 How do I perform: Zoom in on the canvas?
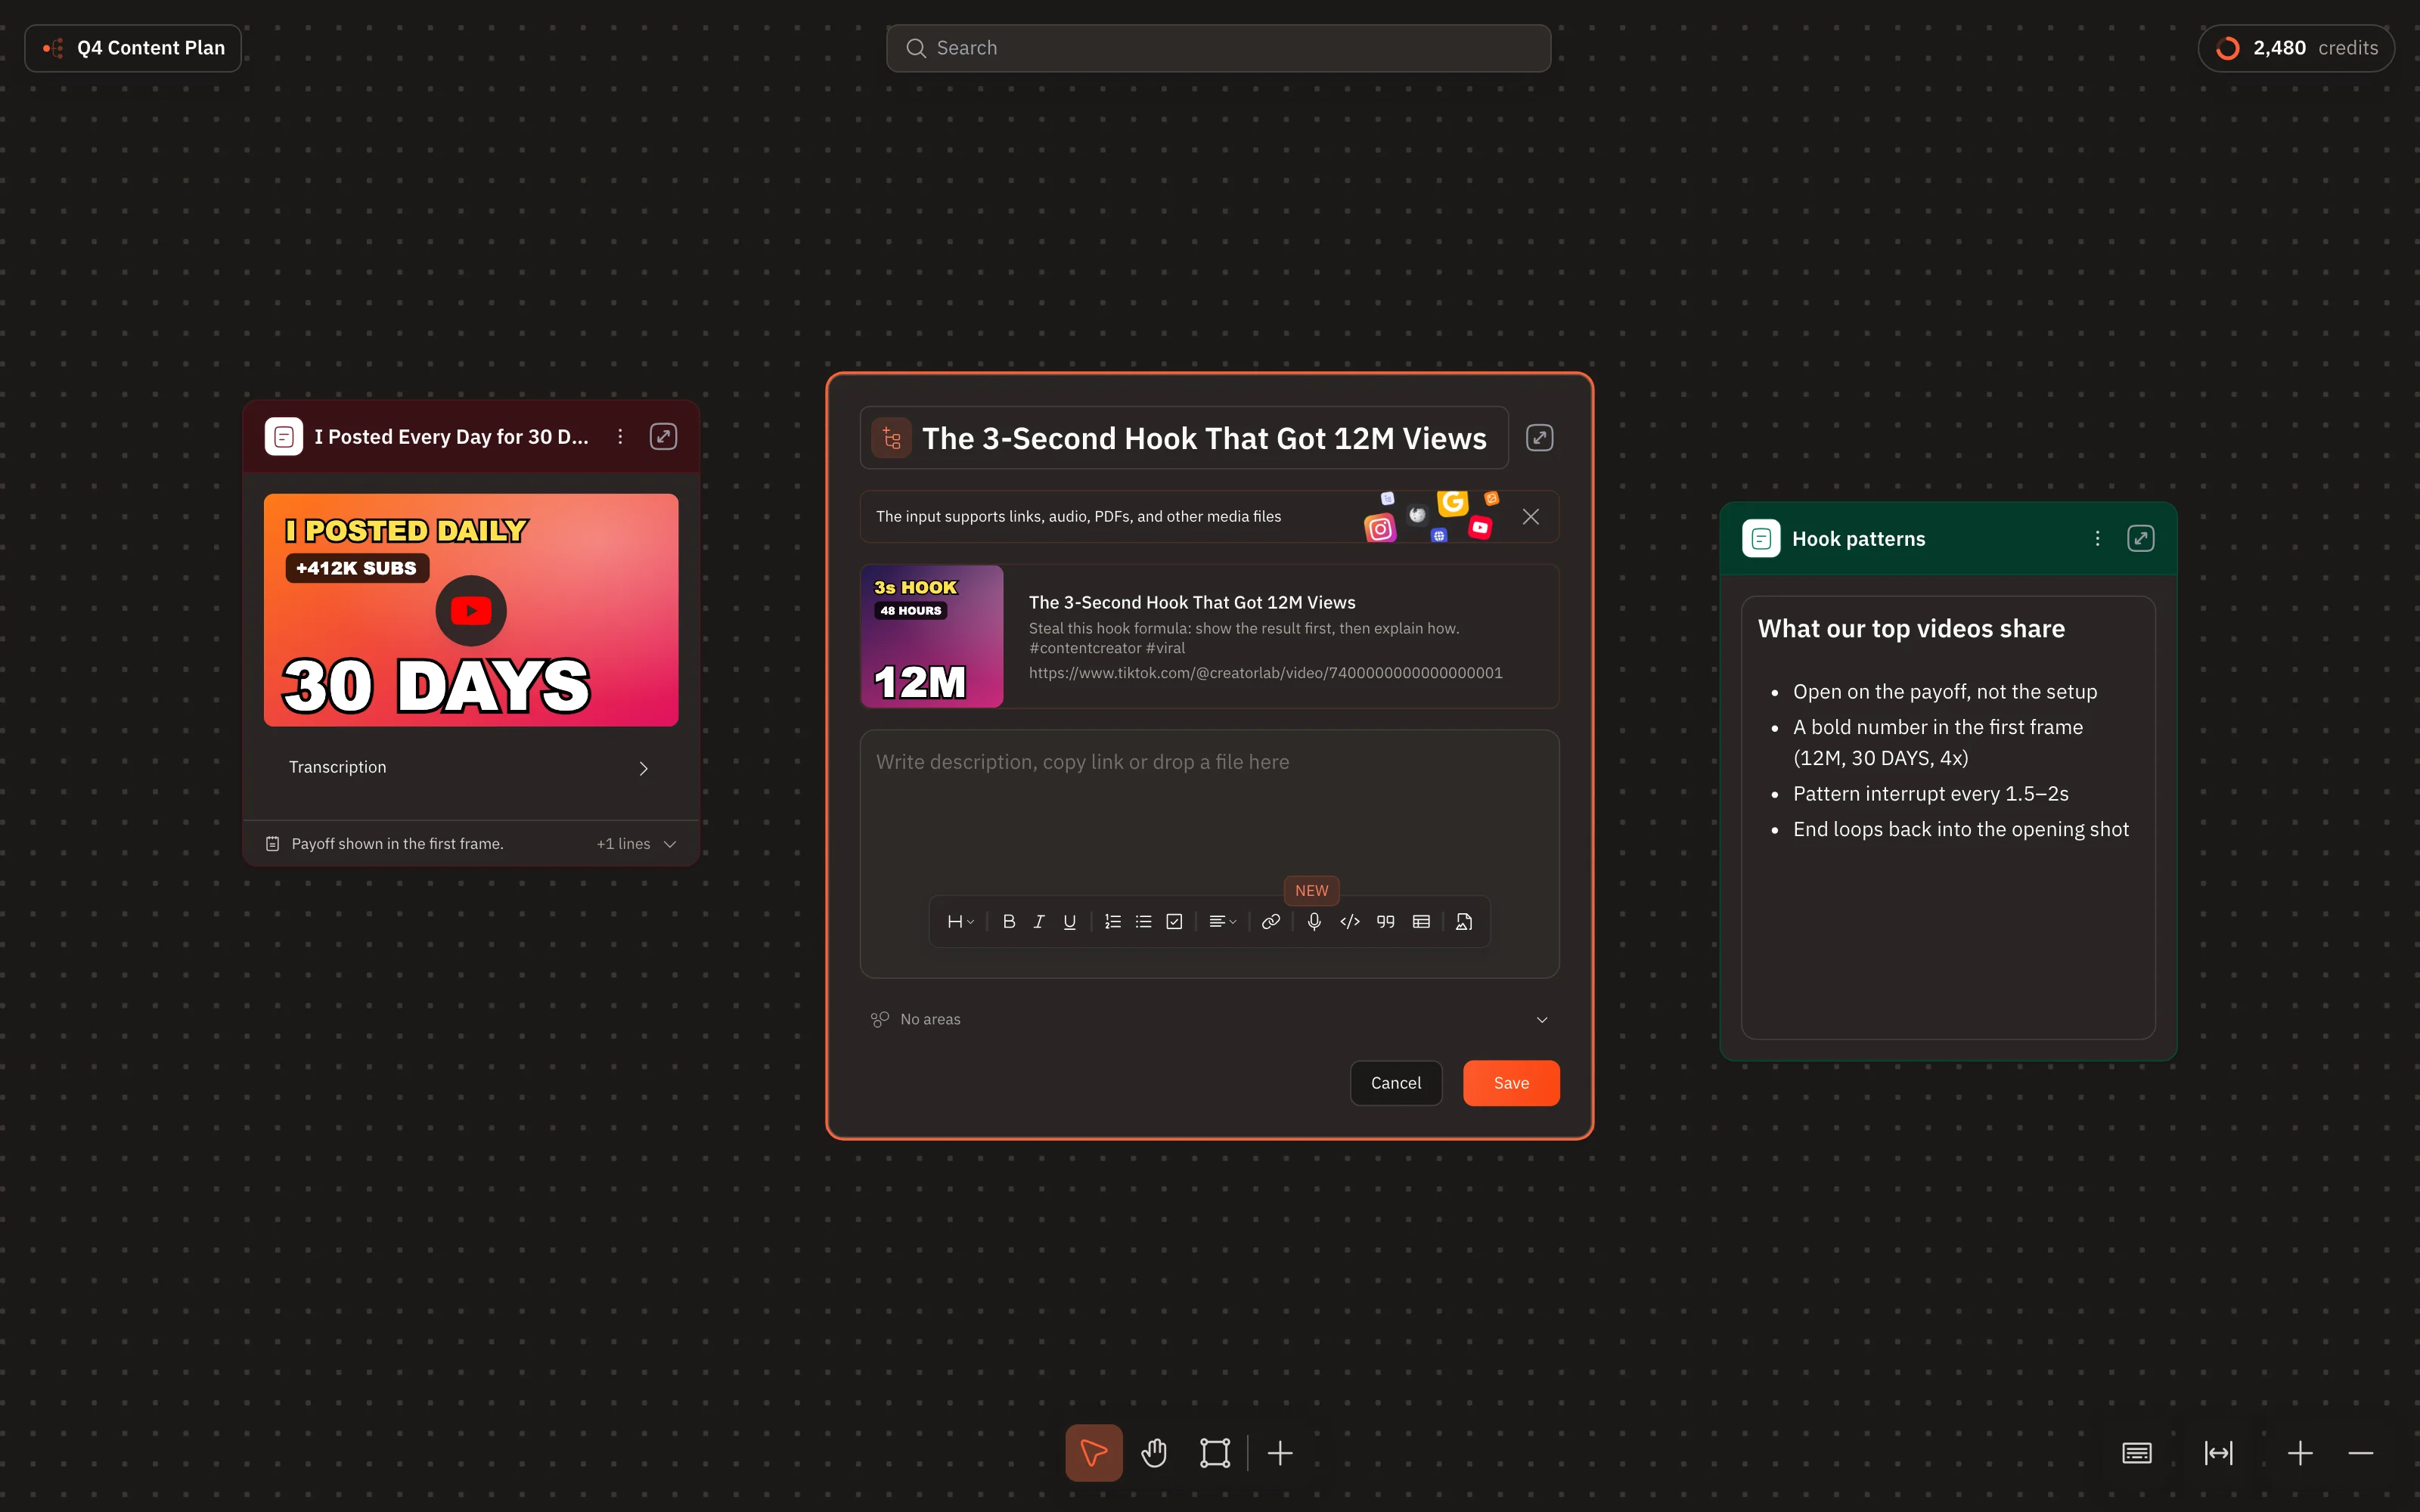tap(2300, 1453)
